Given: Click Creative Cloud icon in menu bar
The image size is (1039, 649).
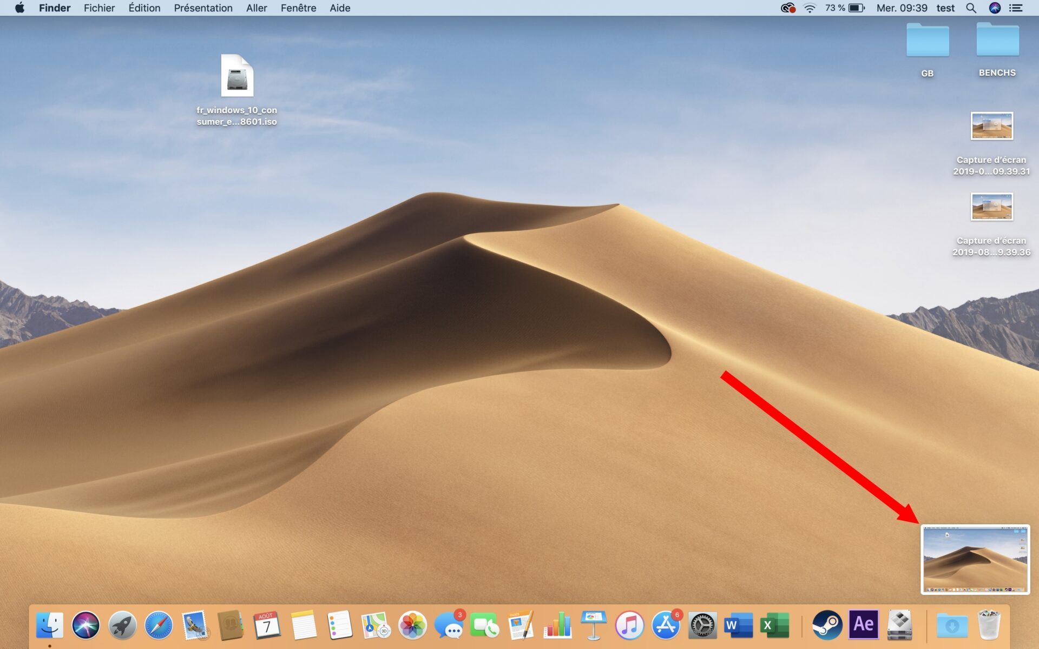Looking at the screenshot, I should pyautogui.click(x=788, y=8).
